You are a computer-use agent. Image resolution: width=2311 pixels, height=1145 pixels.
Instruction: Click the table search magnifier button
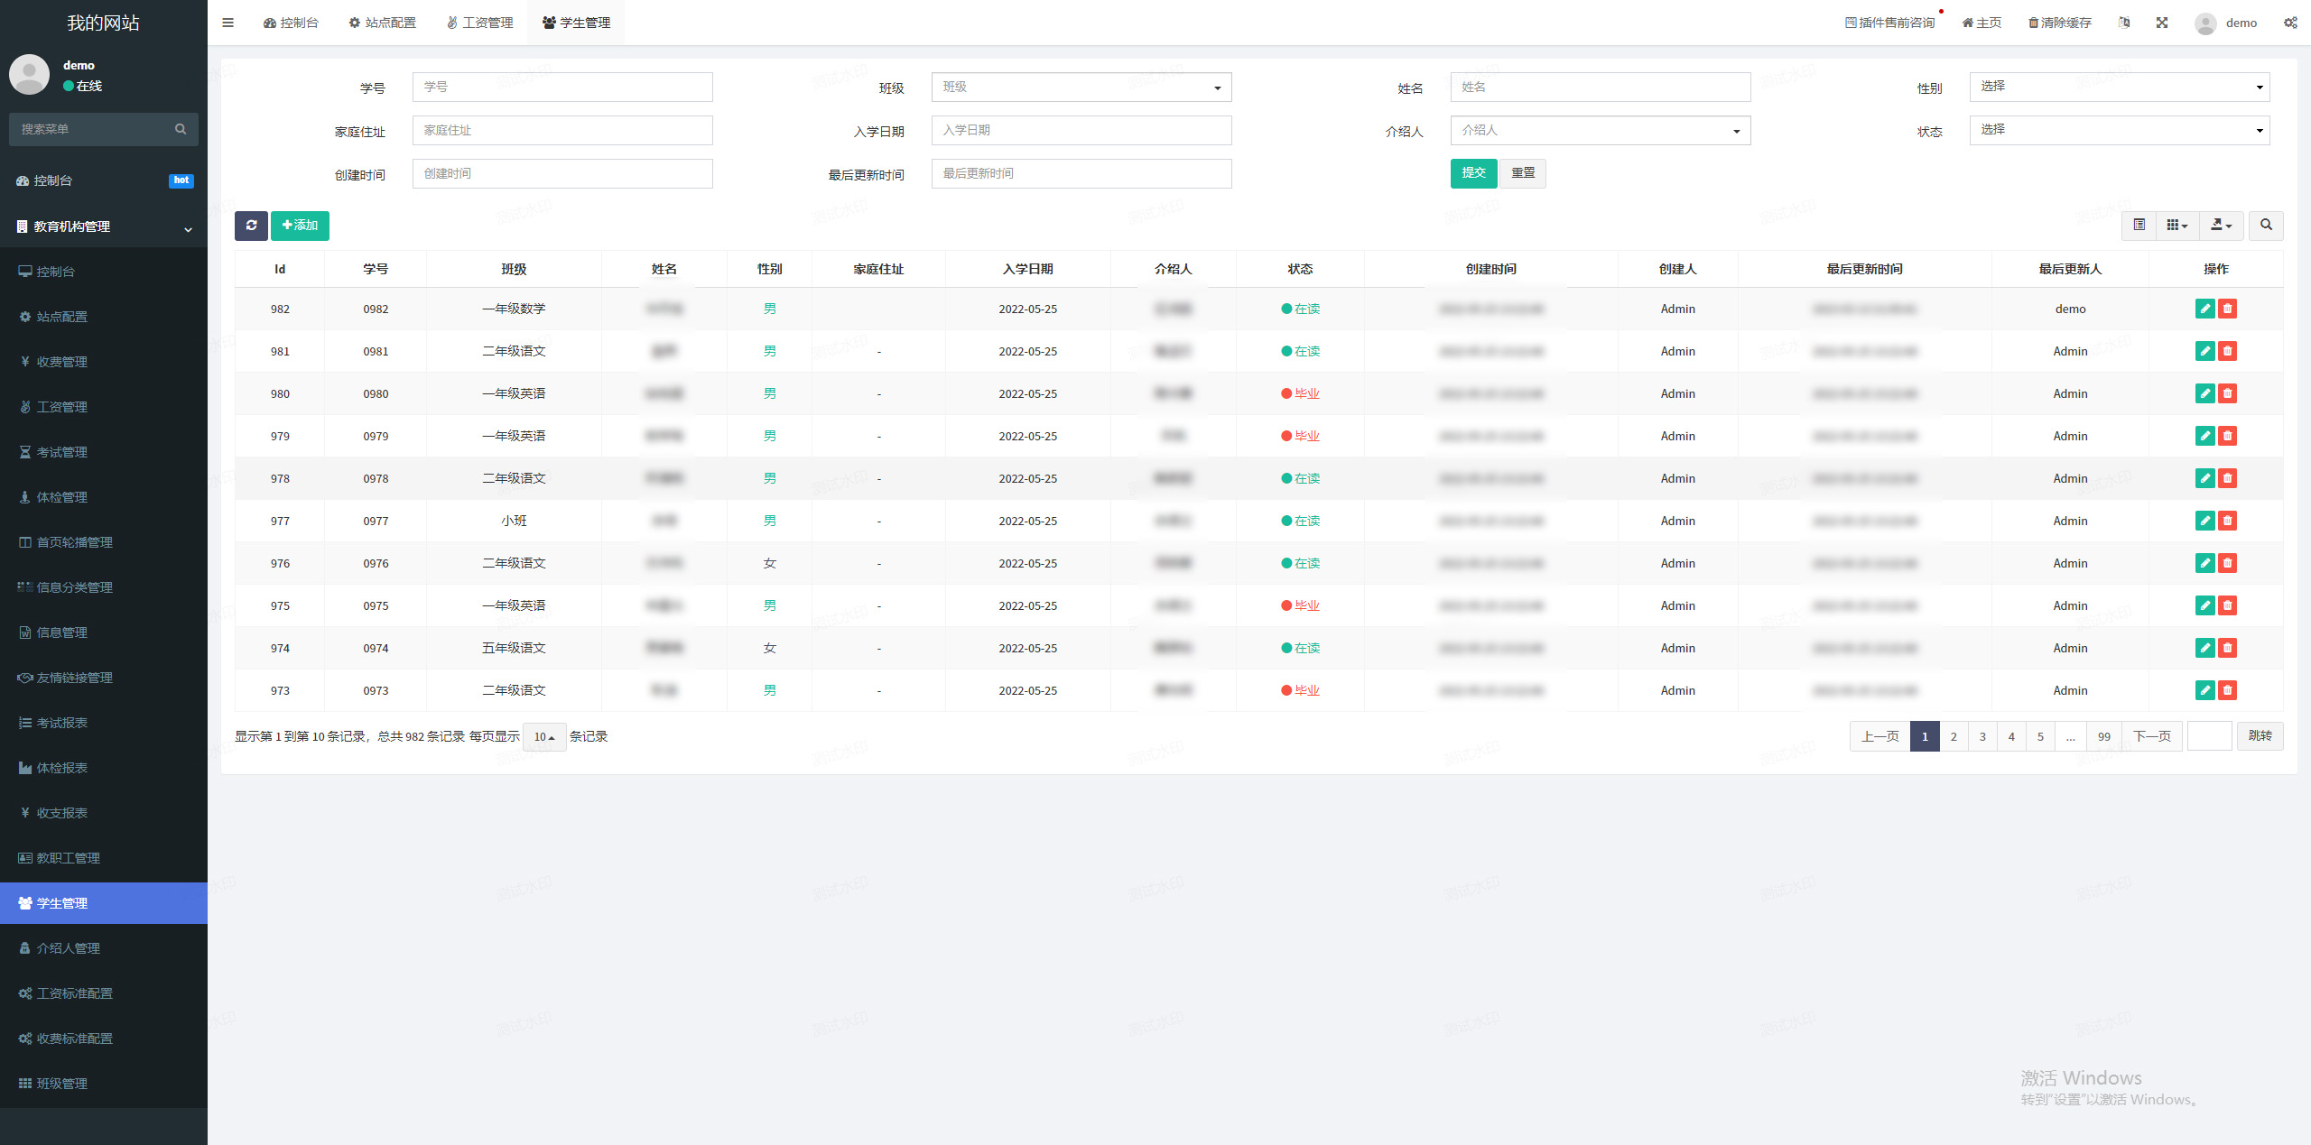[x=2266, y=226]
